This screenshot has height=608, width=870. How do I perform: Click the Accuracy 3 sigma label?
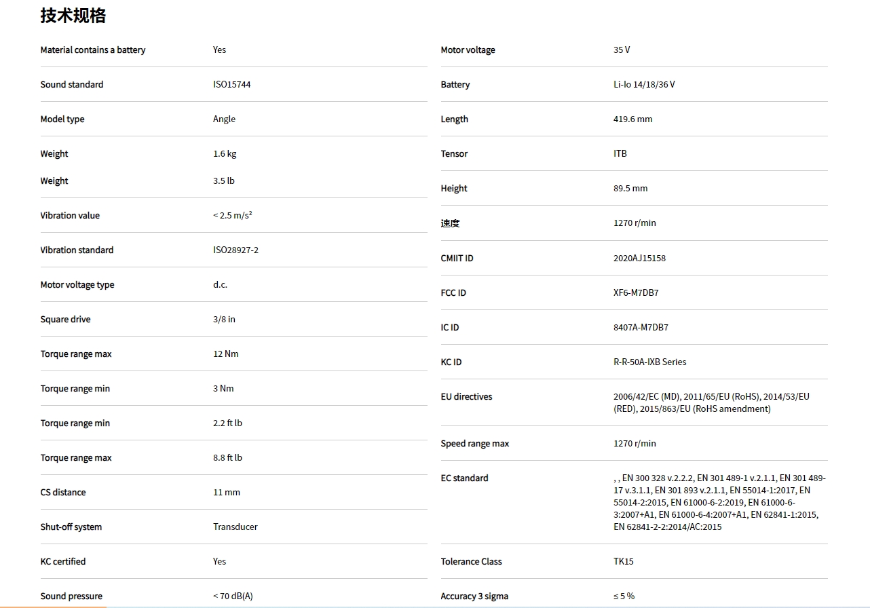(474, 596)
